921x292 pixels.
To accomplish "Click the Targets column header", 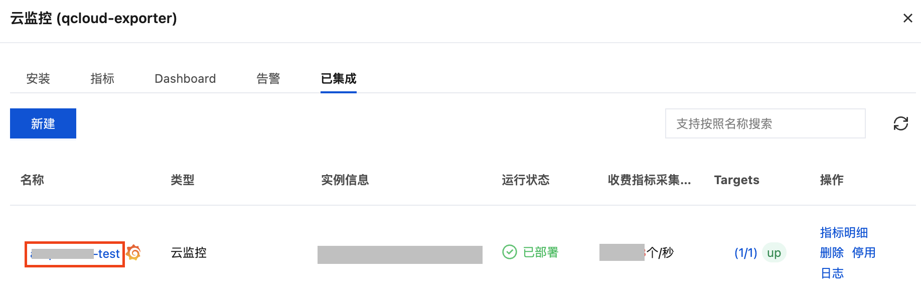I will pyautogui.click(x=736, y=180).
